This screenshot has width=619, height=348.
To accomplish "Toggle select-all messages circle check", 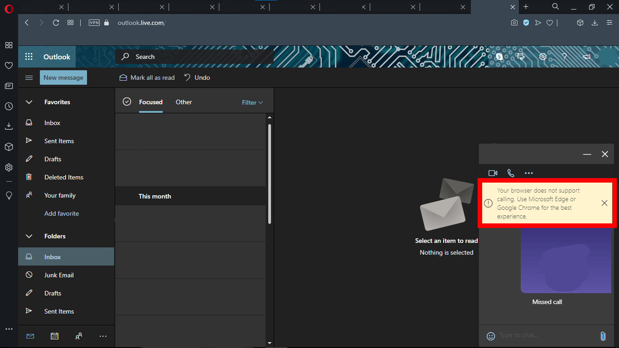I will 127,101.
